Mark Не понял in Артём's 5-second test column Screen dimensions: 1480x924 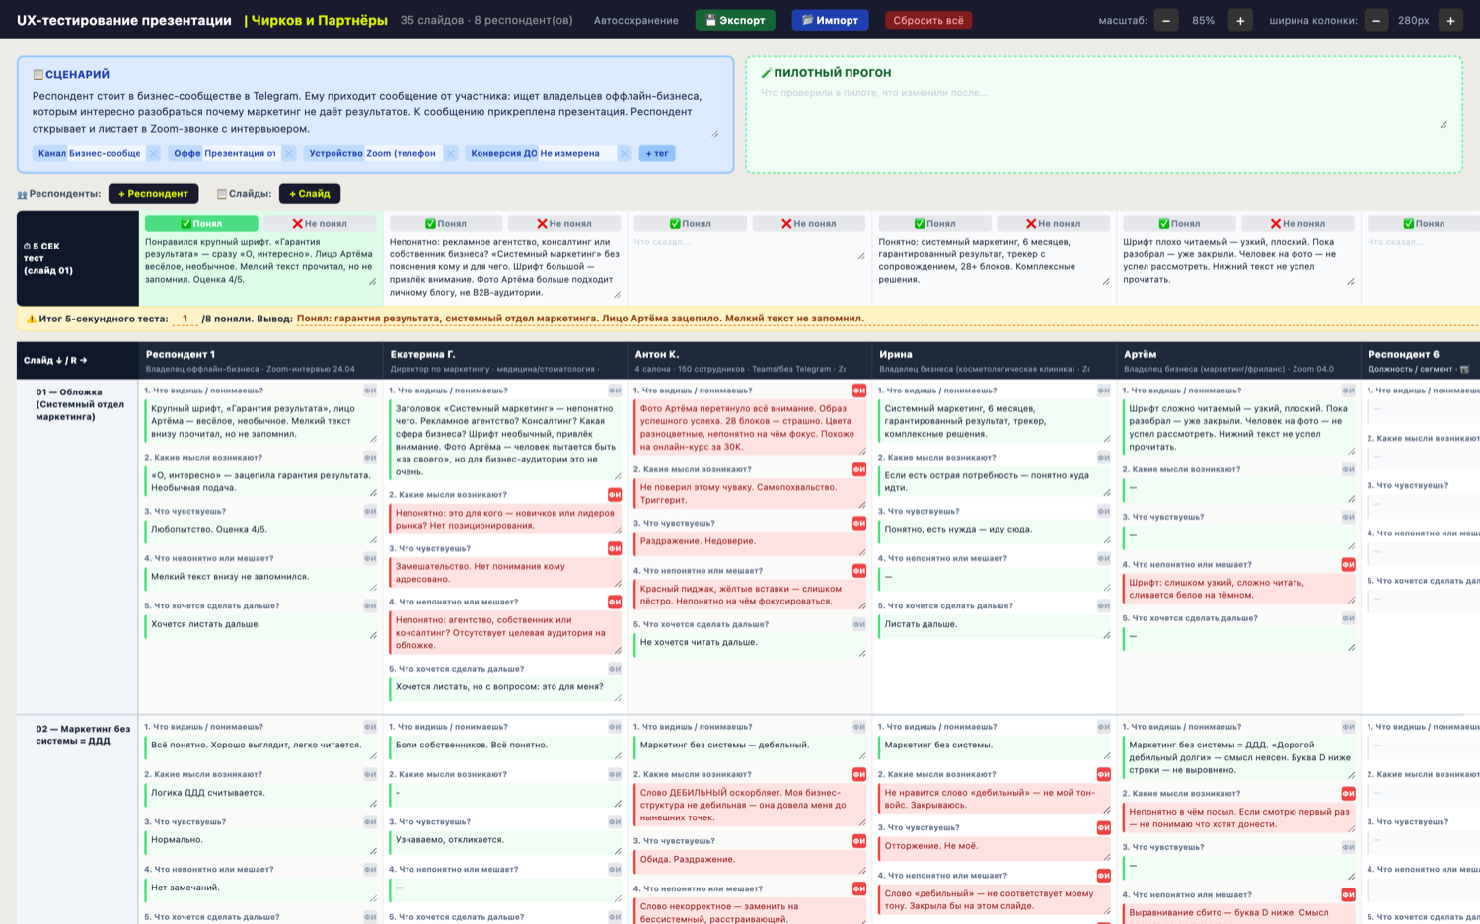pos(1298,224)
